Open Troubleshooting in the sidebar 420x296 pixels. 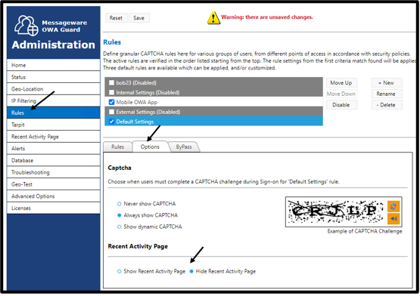pos(53,172)
